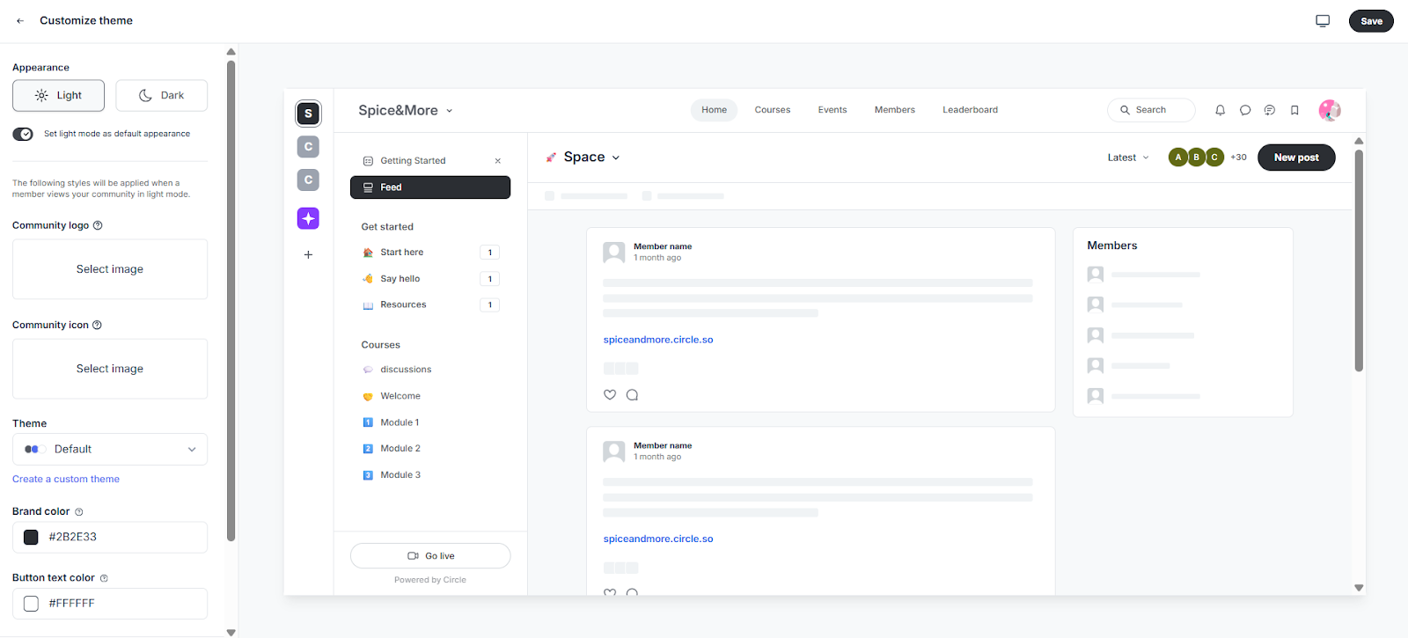
Task: Follow the Create a custom theme link
Action: 66,479
